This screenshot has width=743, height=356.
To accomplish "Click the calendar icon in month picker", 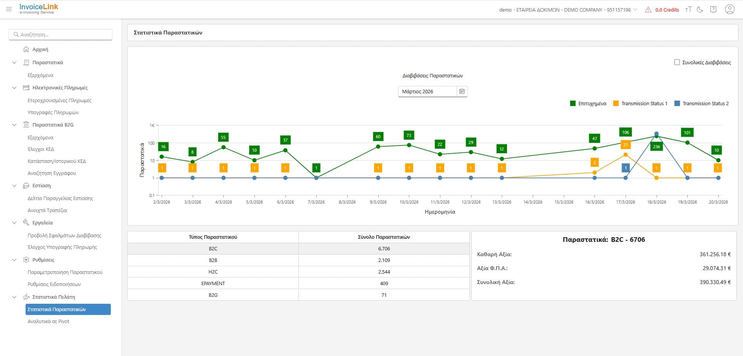I will point(462,92).
